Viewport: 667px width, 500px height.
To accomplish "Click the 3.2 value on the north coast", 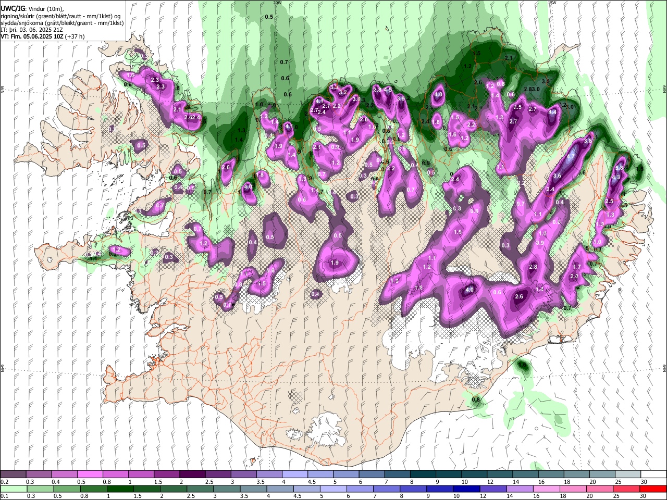I will point(343,92).
